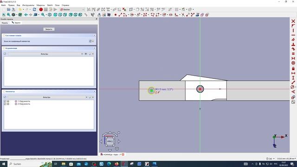This screenshot has width=297, height=167.
Task: Apply angle constraint icon
Action: (x=293, y=92)
